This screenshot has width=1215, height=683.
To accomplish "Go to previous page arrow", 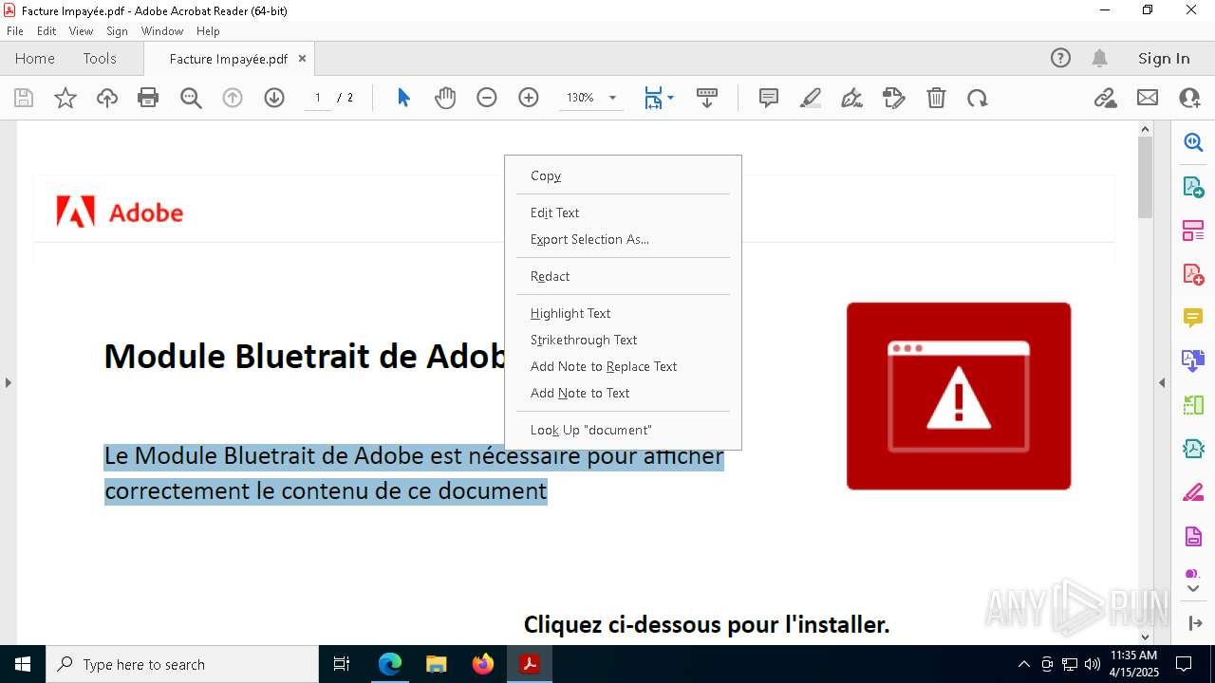I will tap(233, 98).
